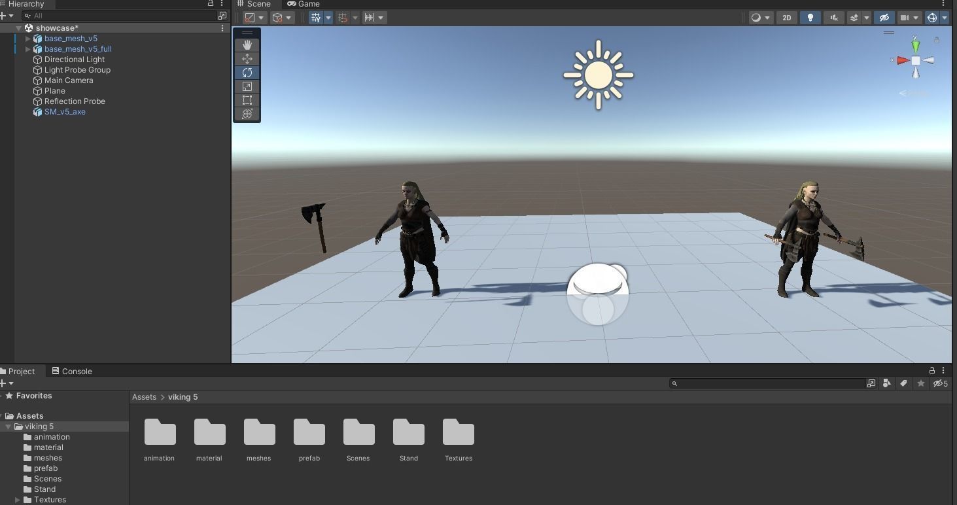Toggle scene effects (skybox, fog)

854,18
